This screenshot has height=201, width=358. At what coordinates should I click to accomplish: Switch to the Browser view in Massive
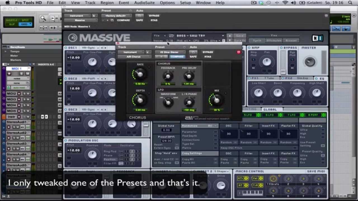tap(291, 40)
